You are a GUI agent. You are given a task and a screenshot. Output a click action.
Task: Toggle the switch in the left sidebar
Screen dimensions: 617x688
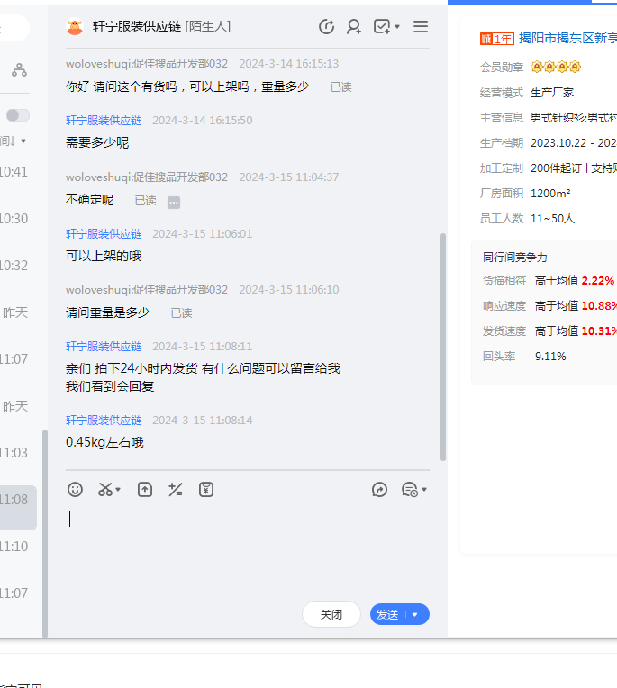(x=18, y=115)
